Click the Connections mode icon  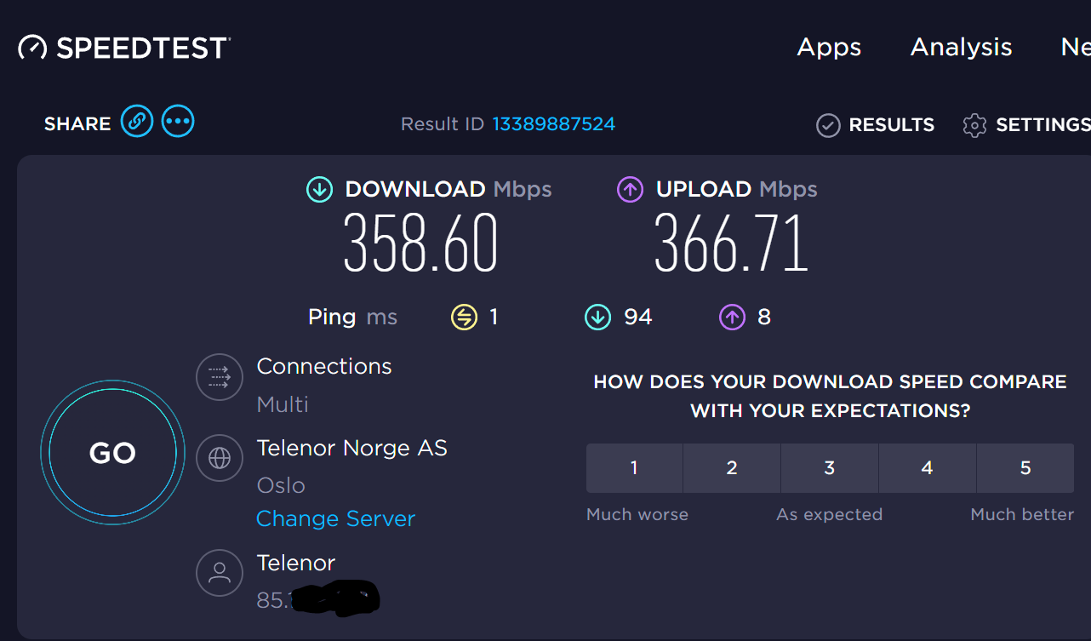coord(220,376)
